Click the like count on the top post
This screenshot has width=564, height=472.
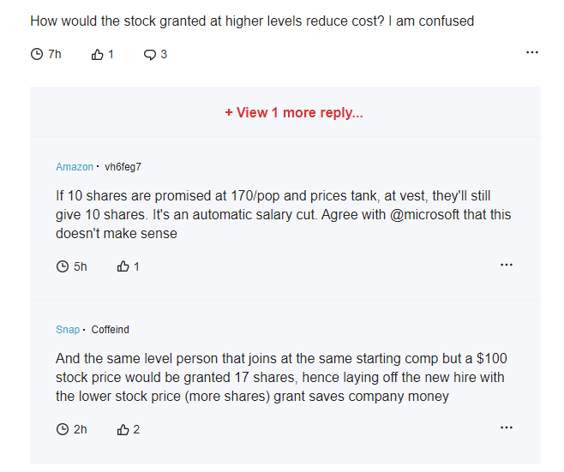tap(111, 54)
